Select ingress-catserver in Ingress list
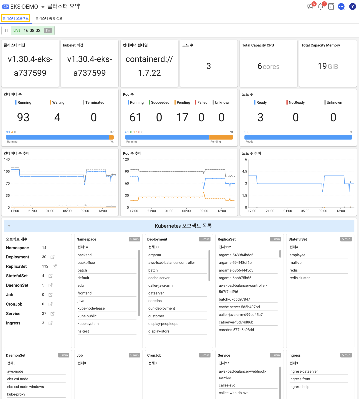Image resolution: width=359 pixels, height=399 pixels. coord(318,371)
